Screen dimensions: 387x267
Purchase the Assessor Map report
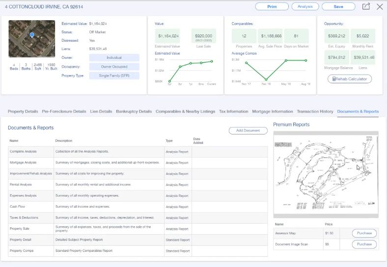click(364, 233)
